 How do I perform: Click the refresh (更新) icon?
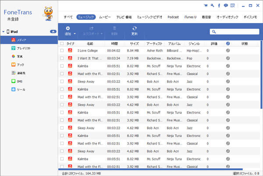click(135, 28)
